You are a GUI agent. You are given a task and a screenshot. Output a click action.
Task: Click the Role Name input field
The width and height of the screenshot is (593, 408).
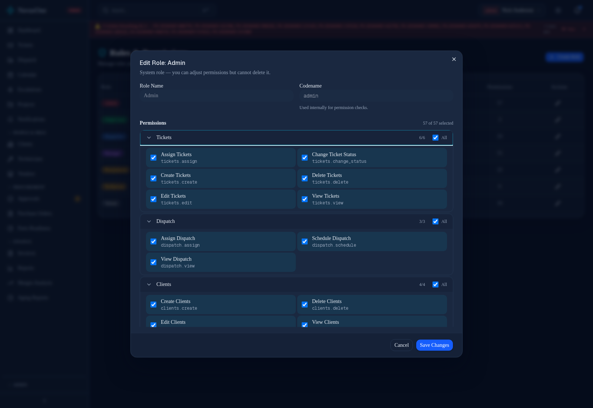216,96
